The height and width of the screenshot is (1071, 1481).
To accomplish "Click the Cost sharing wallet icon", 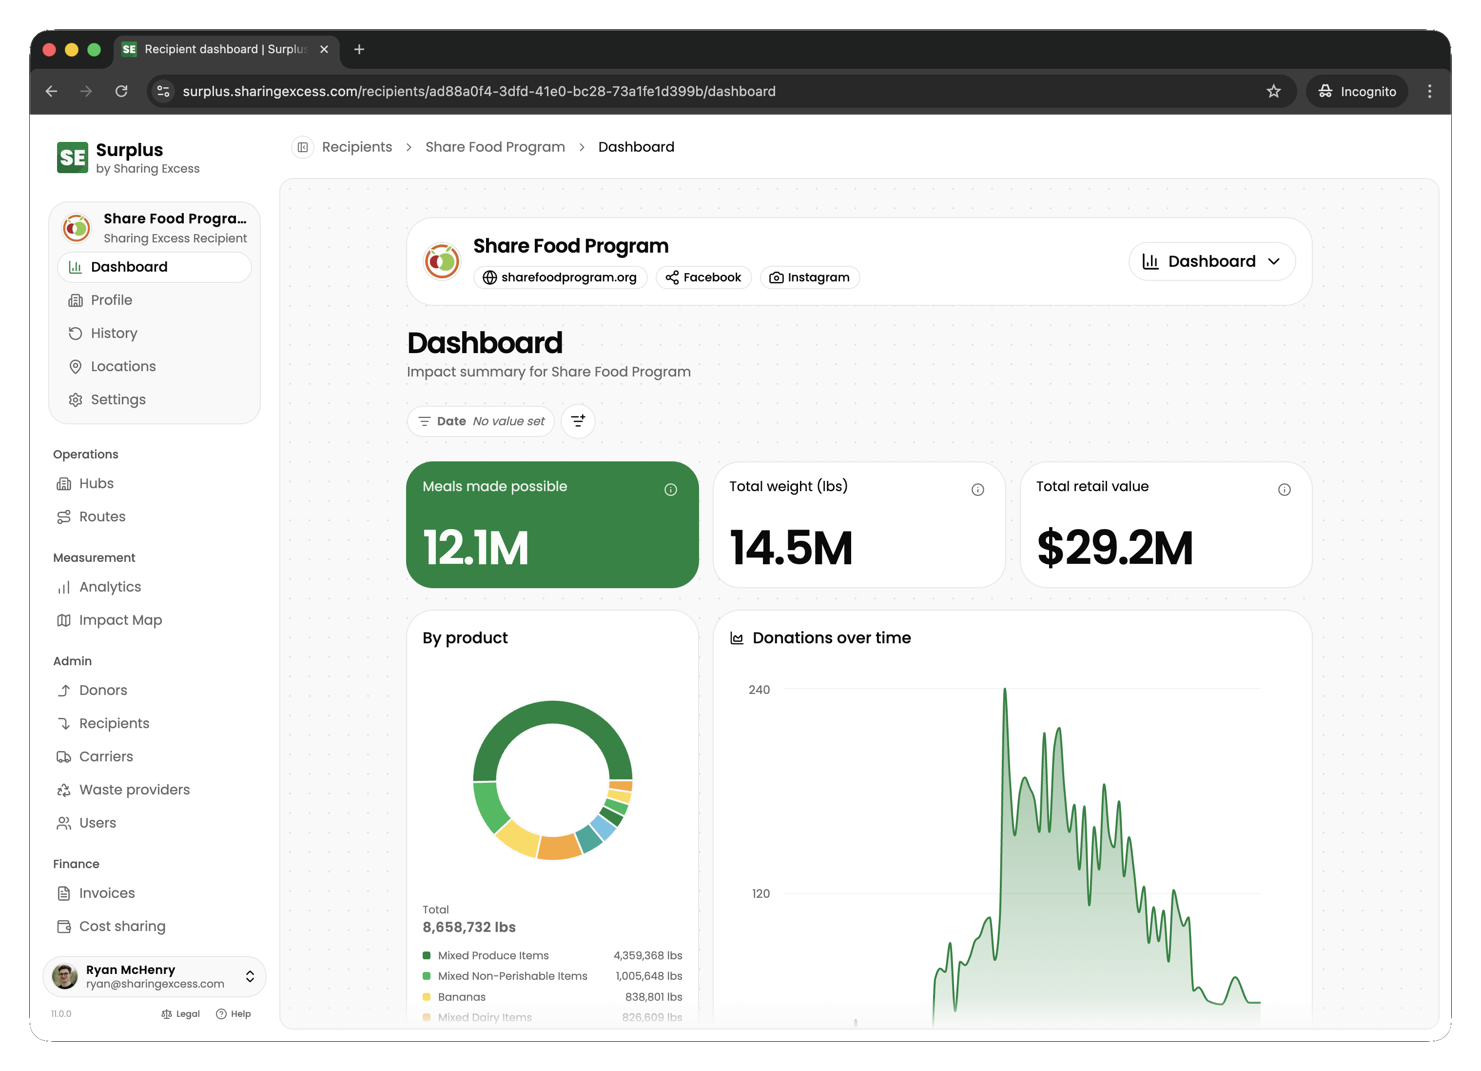I will 64,927.
